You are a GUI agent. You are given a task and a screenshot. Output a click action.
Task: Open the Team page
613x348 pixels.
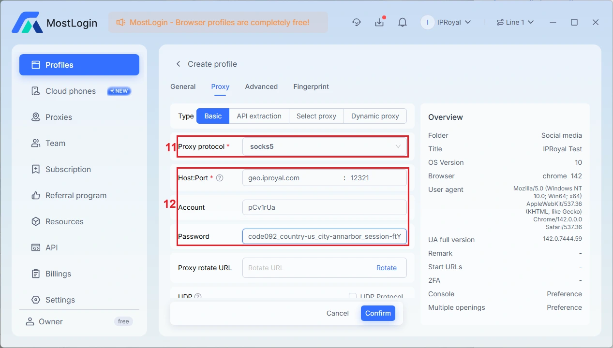[x=79, y=143]
